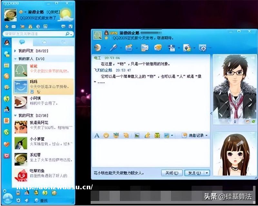Open the send button dropdown arrow
The height and width of the screenshot is (206, 258).
[x=206, y=173]
